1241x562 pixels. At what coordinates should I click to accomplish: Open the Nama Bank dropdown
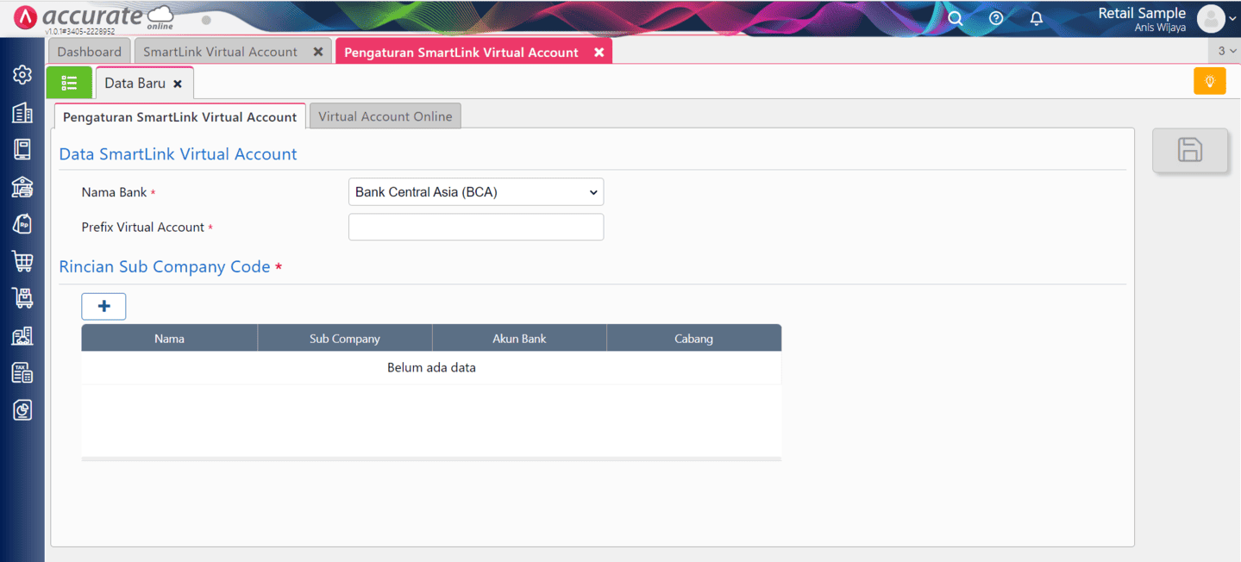pyautogui.click(x=476, y=192)
